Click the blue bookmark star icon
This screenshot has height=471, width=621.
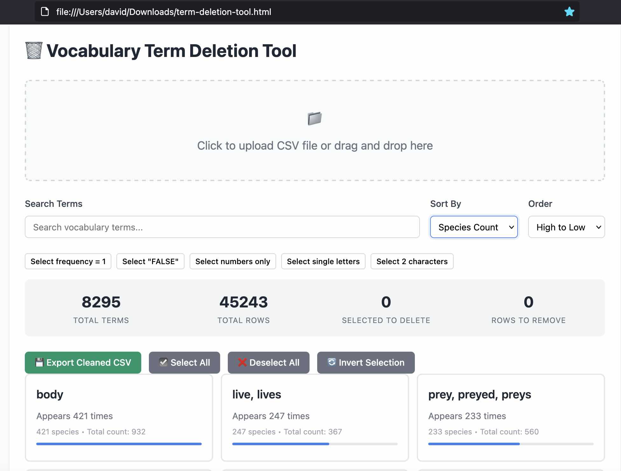pyautogui.click(x=569, y=12)
